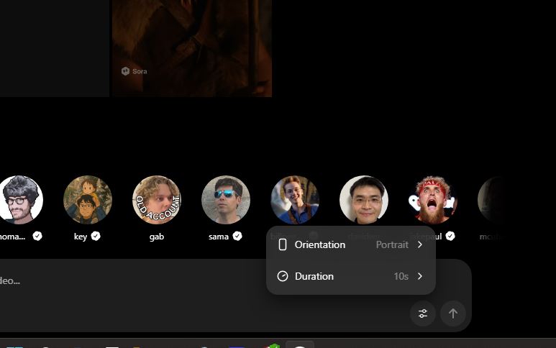556x348 pixels.
Task: Click the key username label
Action: point(81,237)
